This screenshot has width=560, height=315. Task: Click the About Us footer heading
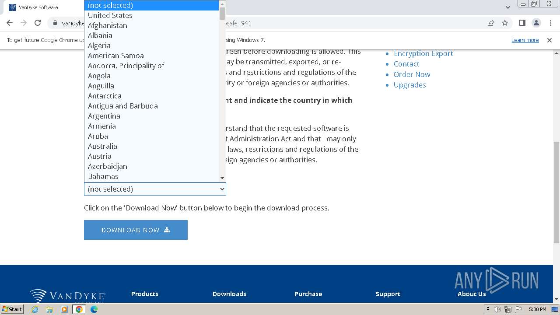(472, 294)
